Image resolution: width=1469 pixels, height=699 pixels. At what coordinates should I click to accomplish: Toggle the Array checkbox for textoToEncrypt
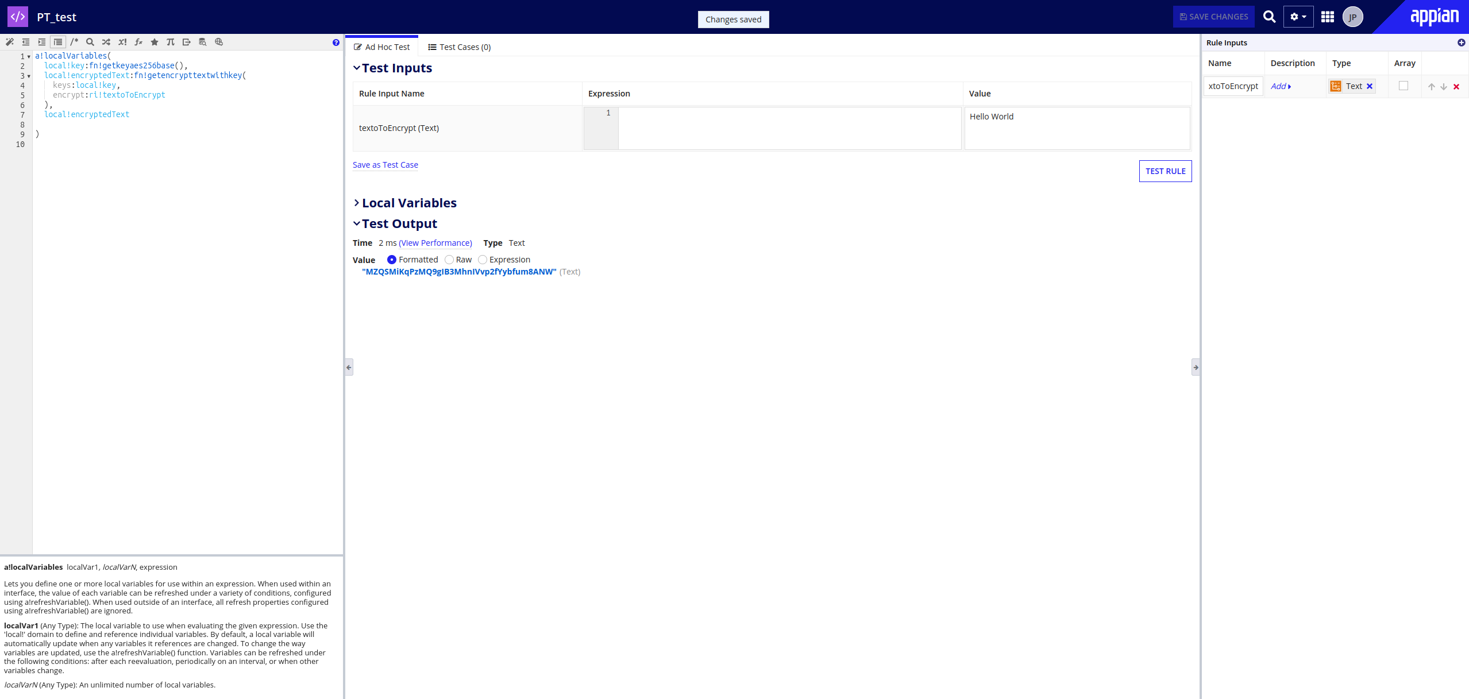[x=1404, y=86]
